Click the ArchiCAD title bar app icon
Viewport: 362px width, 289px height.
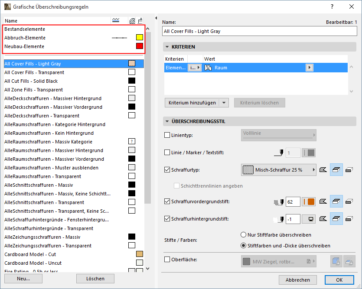[x=8, y=6]
